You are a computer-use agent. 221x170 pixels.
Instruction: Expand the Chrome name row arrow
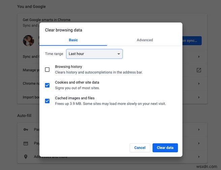coord(199,83)
